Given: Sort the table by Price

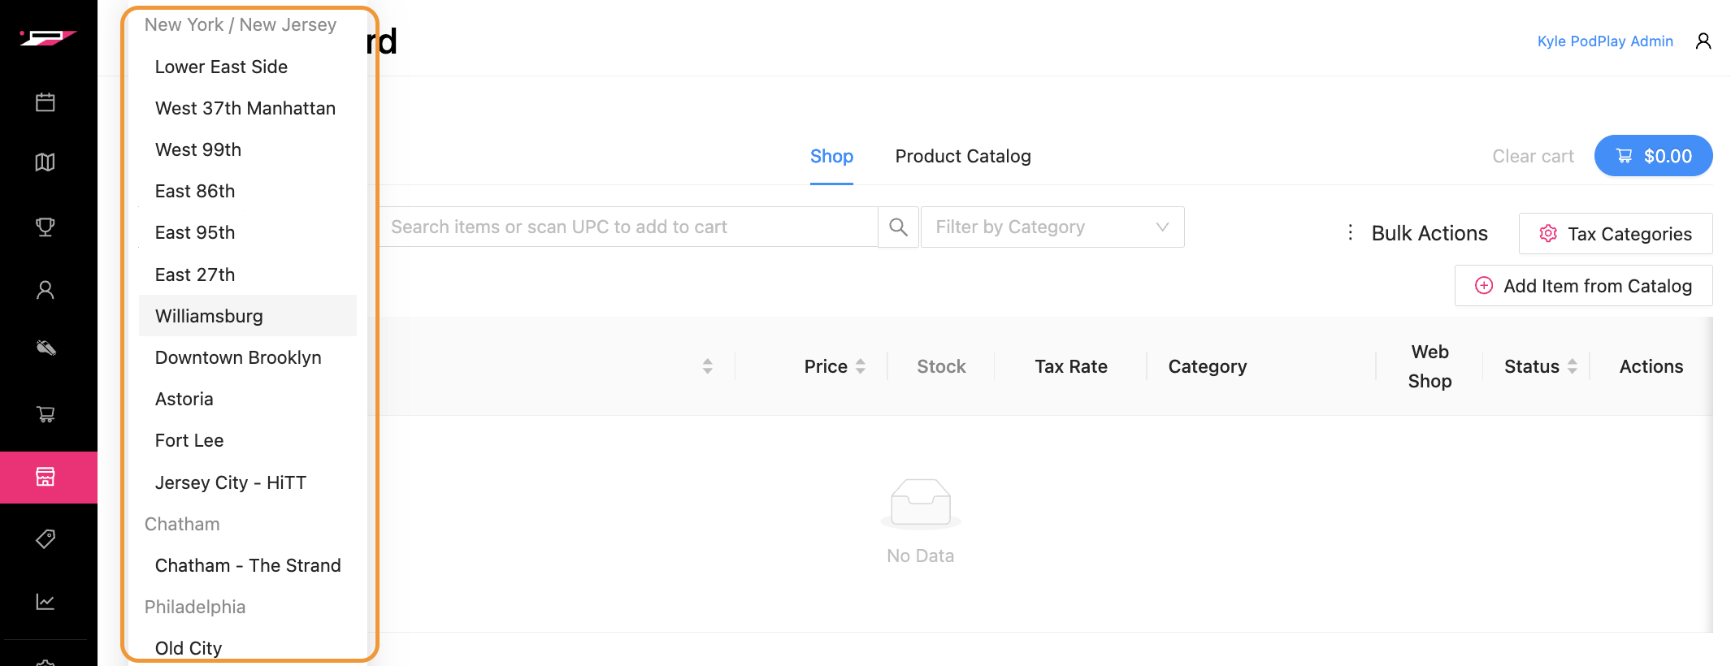Looking at the screenshot, I should click(835, 366).
